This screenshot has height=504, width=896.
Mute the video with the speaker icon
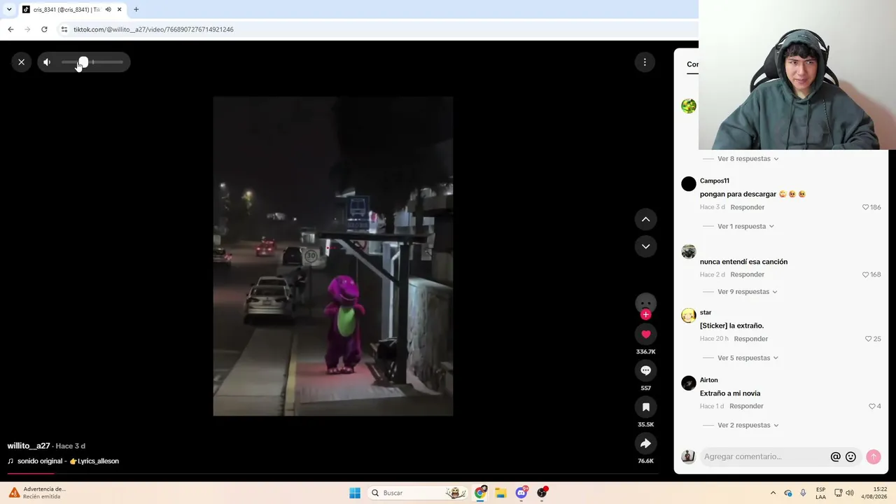(47, 62)
